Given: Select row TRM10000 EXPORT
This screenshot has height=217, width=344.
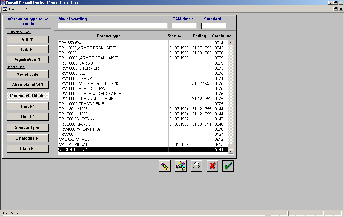Looking at the screenshot, I should tap(143, 78).
